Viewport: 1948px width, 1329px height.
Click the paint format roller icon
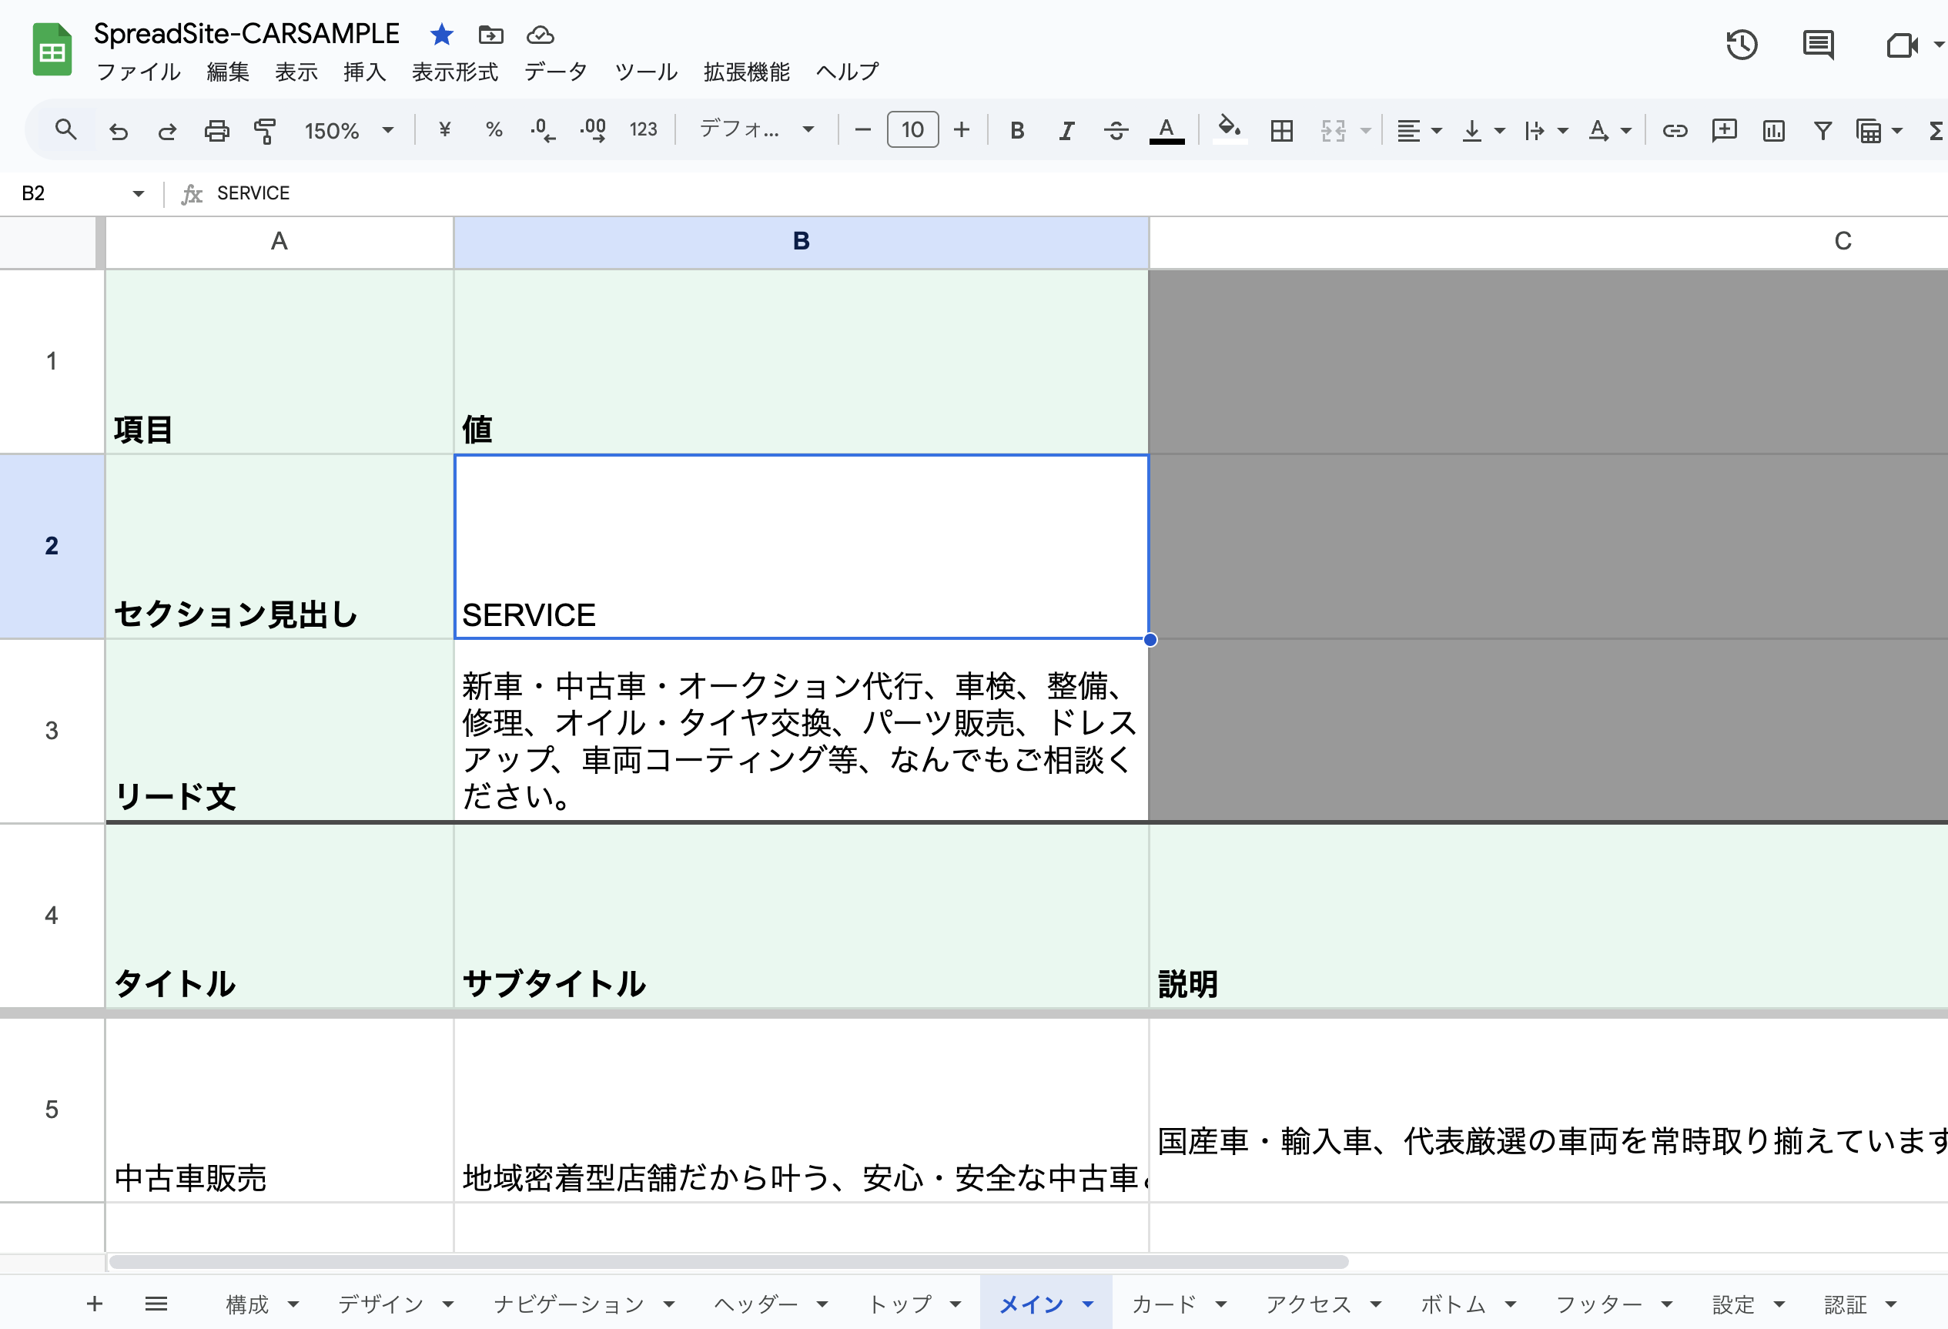(x=265, y=131)
